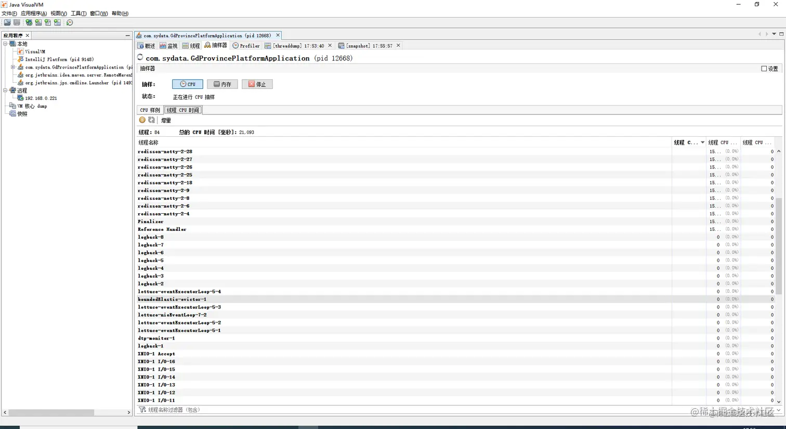This screenshot has width=786, height=429.
Task: Minimize the 应用程序 side panel
Action: pos(127,35)
